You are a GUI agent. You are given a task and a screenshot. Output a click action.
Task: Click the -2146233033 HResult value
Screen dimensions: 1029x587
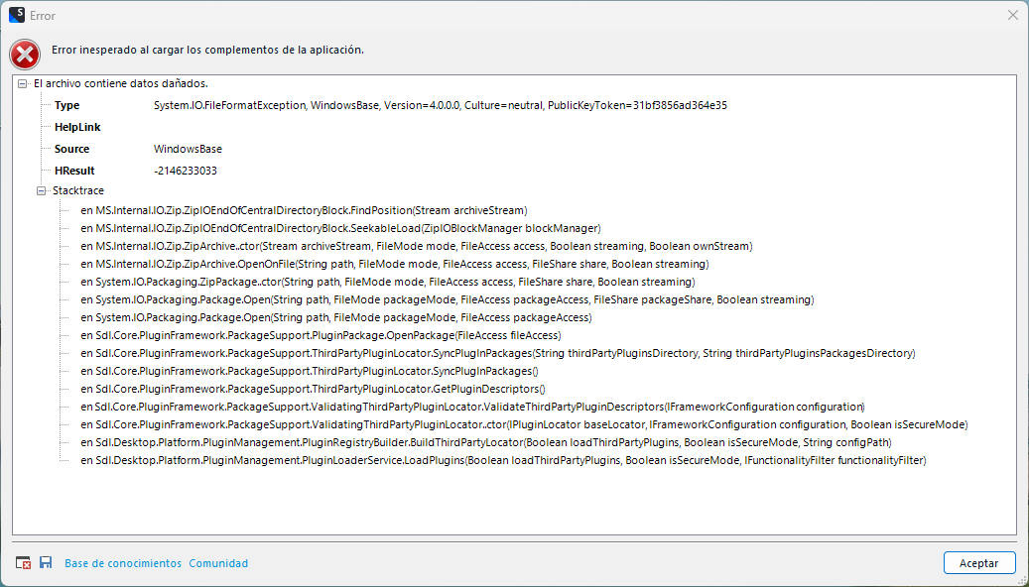pyautogui.click(x=186, y=171)
